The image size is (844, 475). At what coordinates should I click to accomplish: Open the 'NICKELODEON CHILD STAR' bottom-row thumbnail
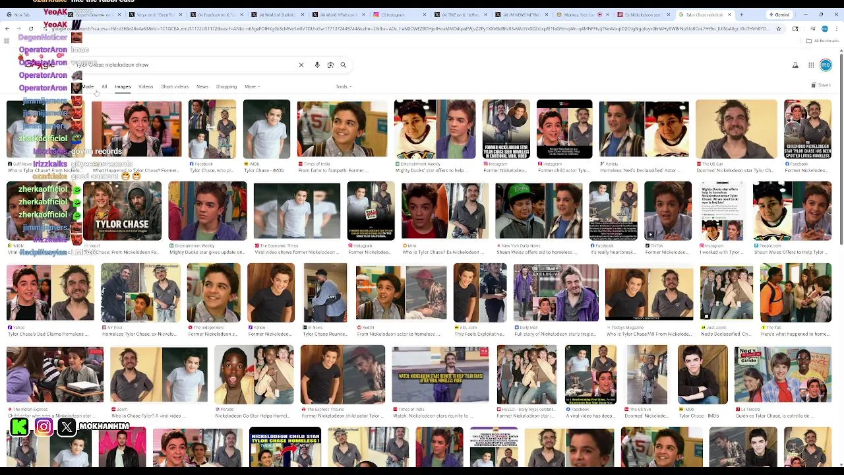click(285, 447)
